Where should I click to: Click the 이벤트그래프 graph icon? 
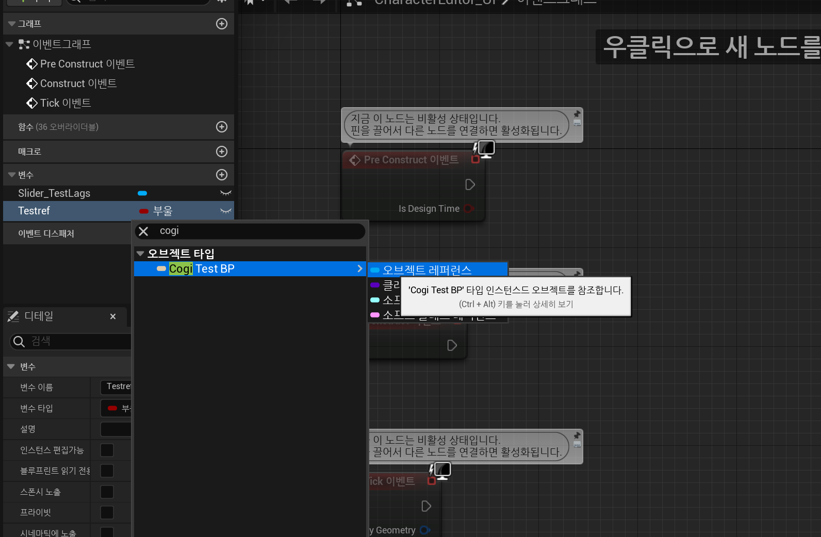tap(24, 44)
